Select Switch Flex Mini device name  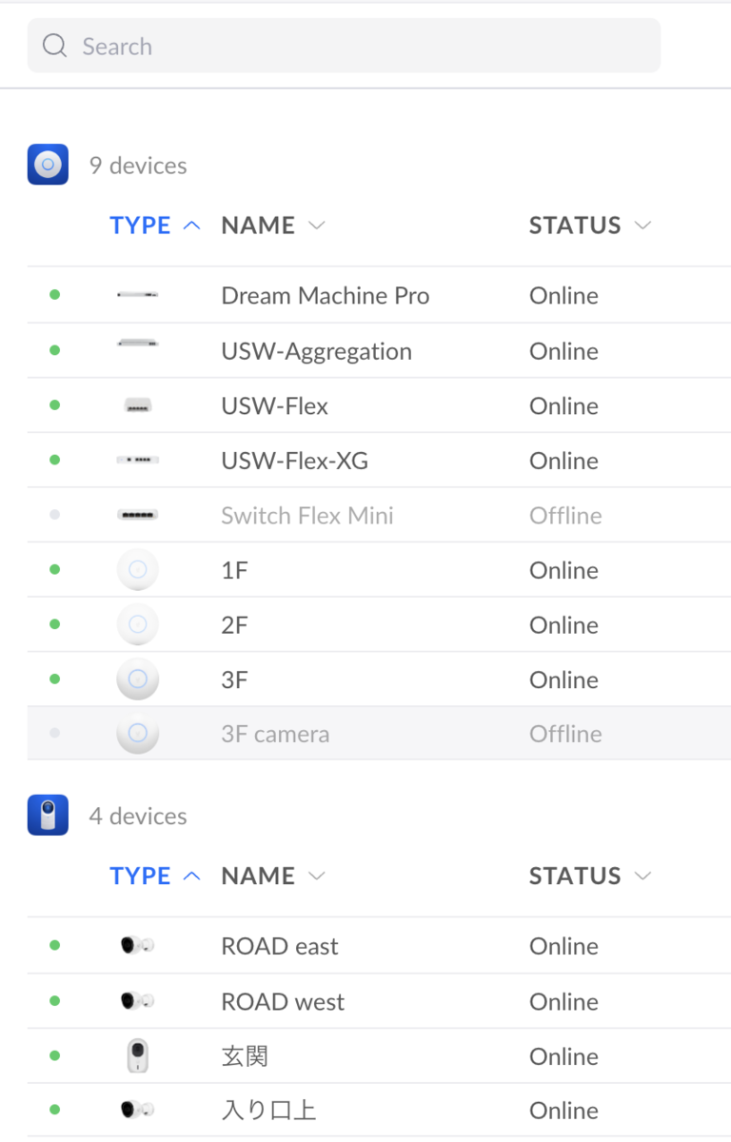pos(307,516)
